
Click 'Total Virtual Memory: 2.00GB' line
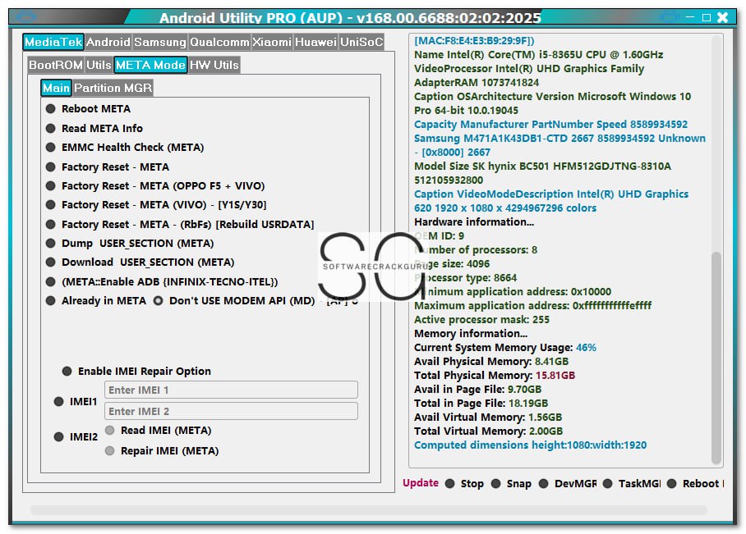tap(488, 431)
